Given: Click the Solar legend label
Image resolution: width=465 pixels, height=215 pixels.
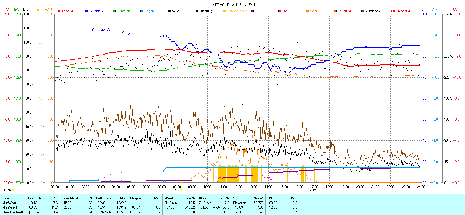Looking at the screenshot, I should (x=314, y=11).
